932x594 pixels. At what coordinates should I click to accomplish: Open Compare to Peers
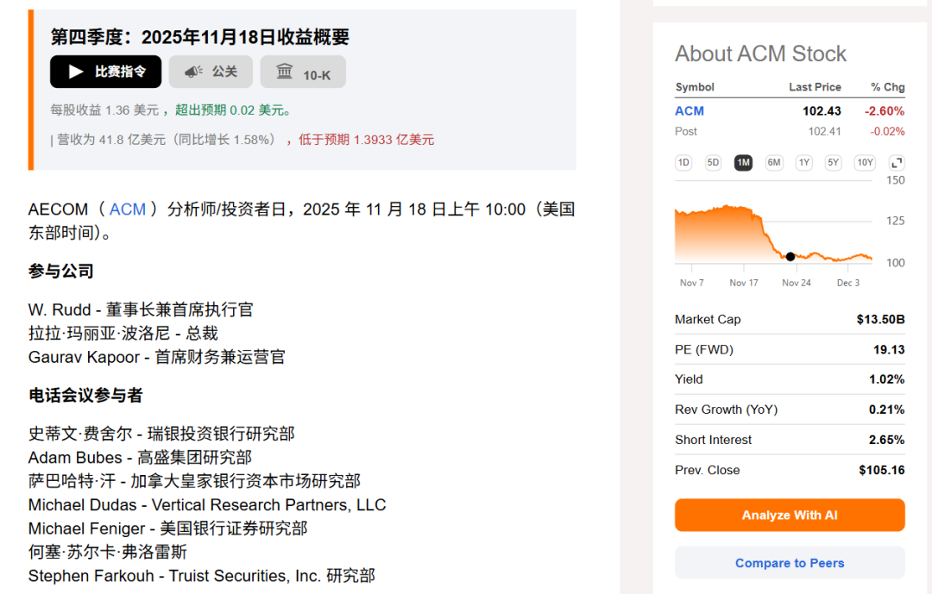(x=790, y=563)
